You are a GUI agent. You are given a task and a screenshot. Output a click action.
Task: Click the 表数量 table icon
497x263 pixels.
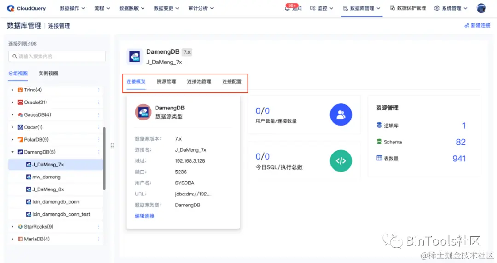click(x=379, y=158)
